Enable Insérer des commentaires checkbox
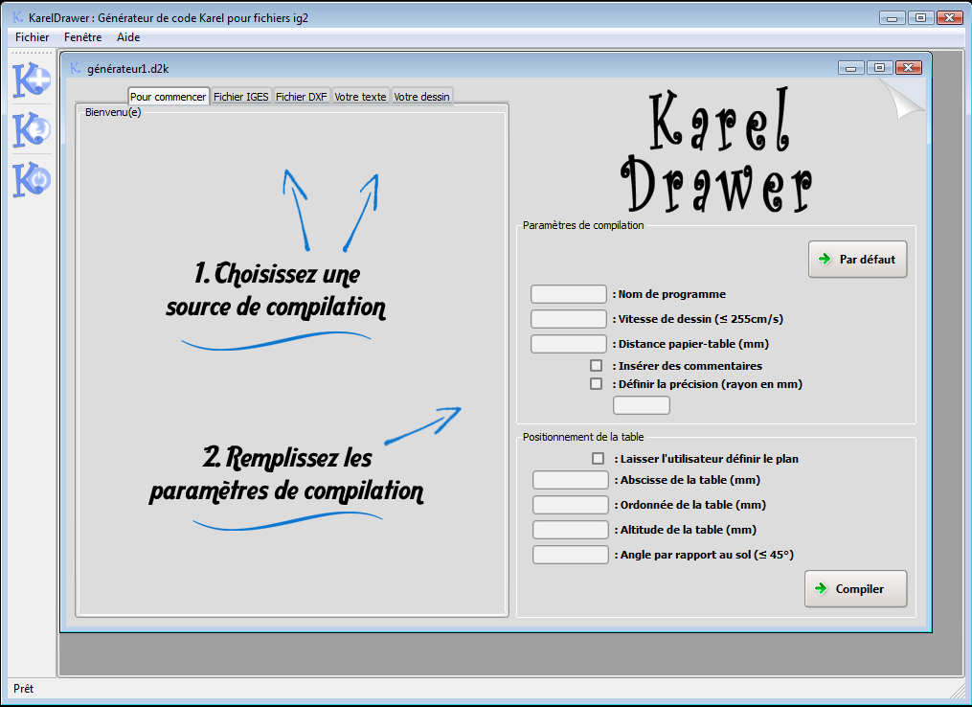This screenshot has height=707, width=972. [597, 366]
